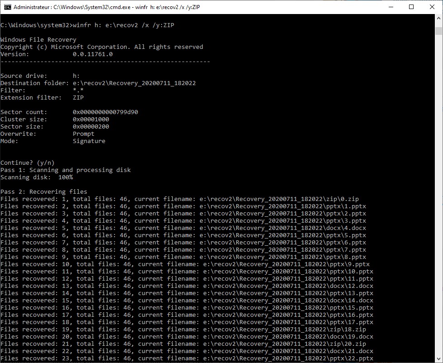Minimize the command prompt window
The height and width of the screenshot is (363, 443).
391,7
